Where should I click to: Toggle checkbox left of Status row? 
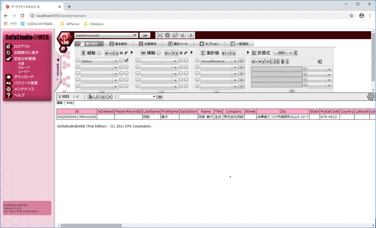click(x=78, y=61)
